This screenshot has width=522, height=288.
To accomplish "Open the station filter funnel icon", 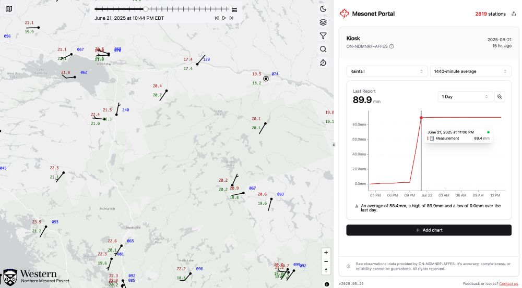I will [323, 35].
